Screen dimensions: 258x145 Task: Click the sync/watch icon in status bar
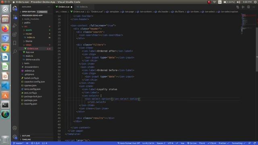coord(27,143)
